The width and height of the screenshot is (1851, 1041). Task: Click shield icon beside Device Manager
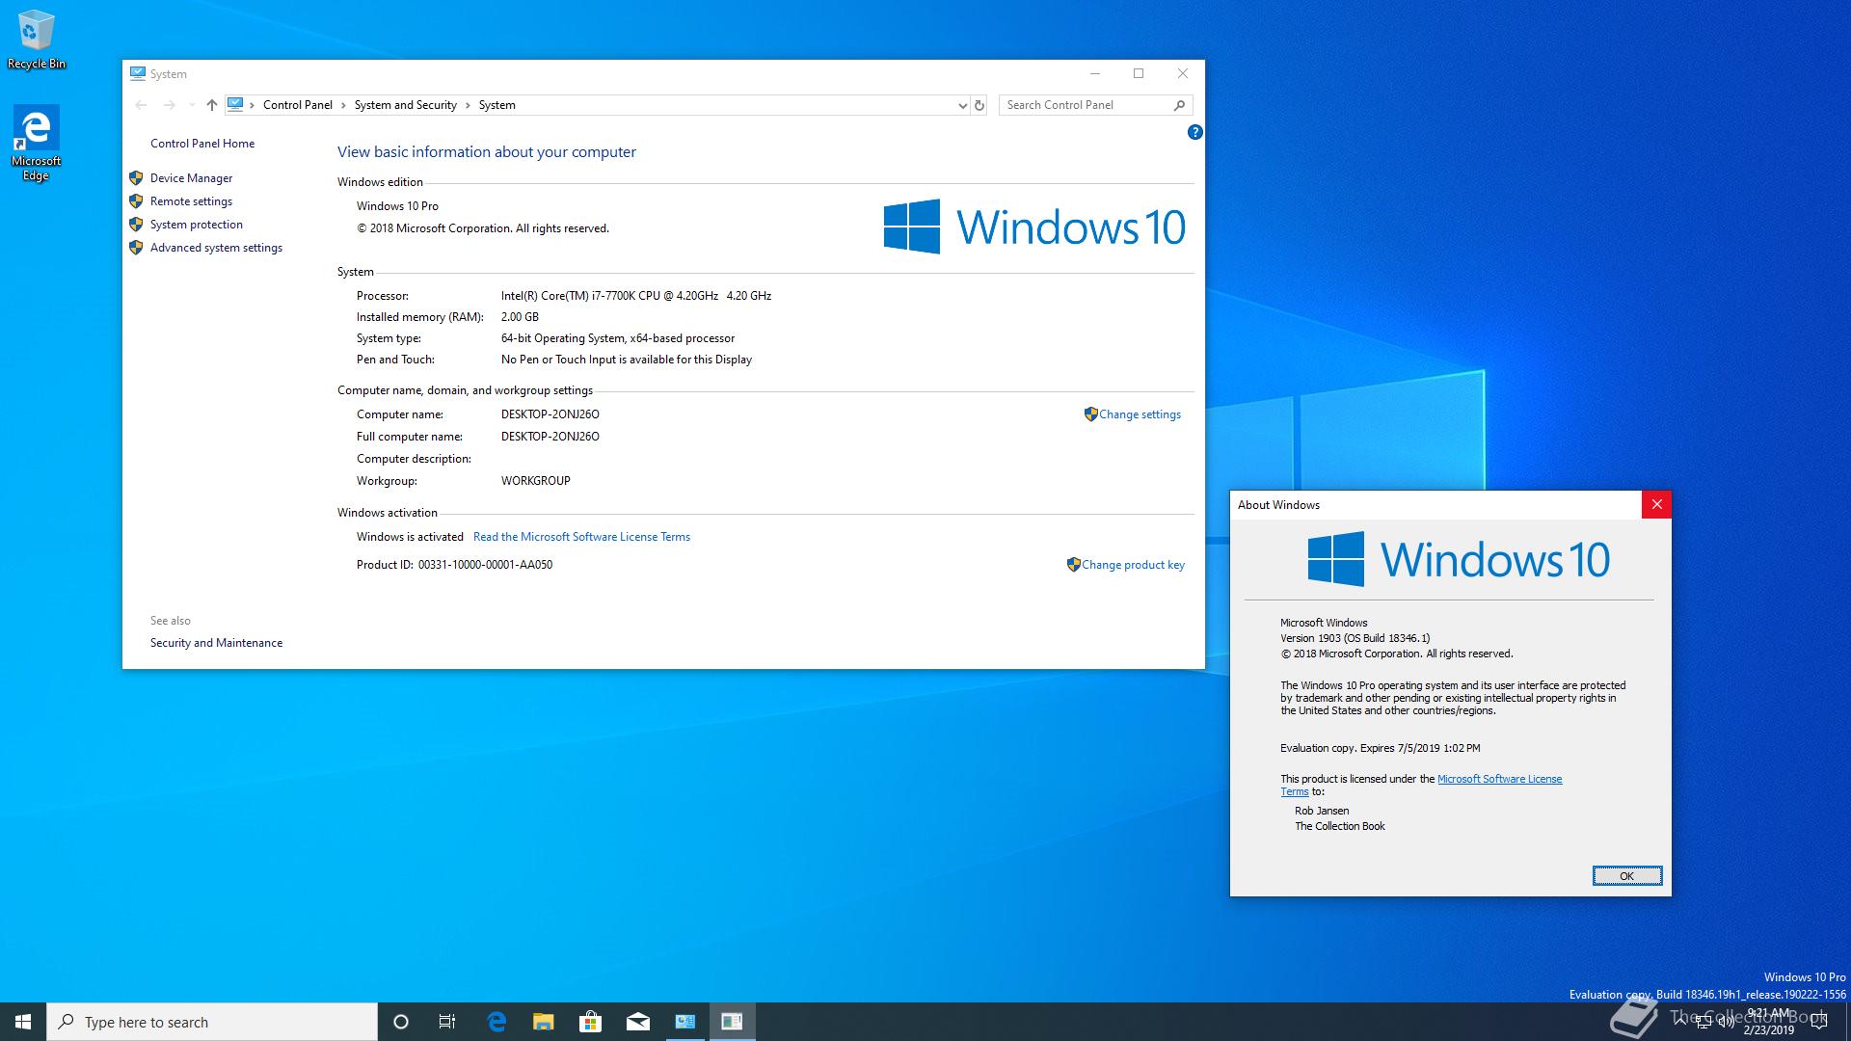click(136, 178)
